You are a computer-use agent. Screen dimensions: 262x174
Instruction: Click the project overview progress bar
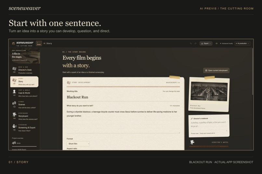click(24, 146)
